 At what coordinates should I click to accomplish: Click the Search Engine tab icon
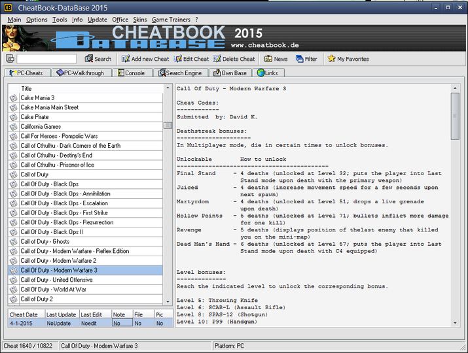162,73
